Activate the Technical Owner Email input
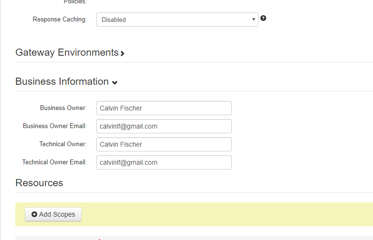 (x=164, y=162)
